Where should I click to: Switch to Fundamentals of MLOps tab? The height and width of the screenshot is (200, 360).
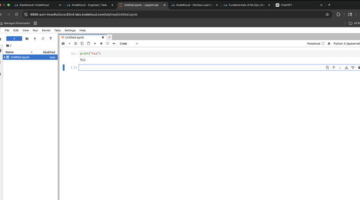[x=247, y=5]
